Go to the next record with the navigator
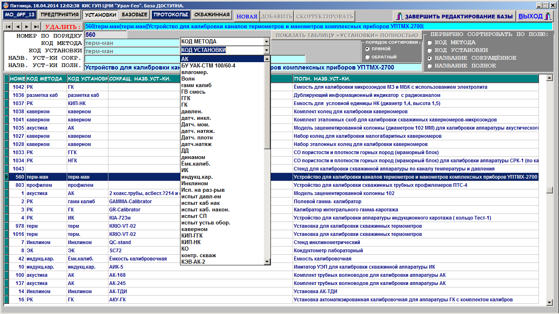This screenshot has height=314, width=559. coord(27,27)
